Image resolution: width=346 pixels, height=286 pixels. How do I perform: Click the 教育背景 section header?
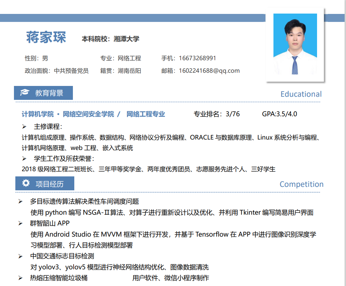44,93
